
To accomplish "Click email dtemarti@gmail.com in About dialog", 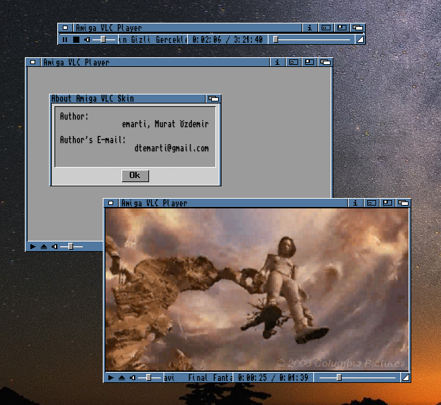I will tap(172, 148).
